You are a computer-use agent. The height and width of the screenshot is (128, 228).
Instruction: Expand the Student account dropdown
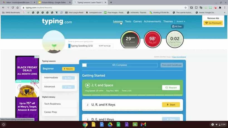(181, 21)
